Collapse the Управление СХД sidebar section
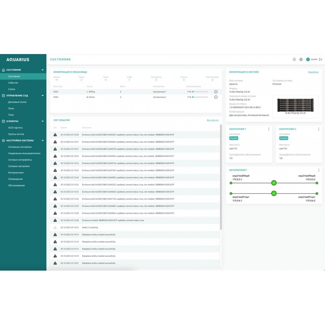 (x=42, y=96)
